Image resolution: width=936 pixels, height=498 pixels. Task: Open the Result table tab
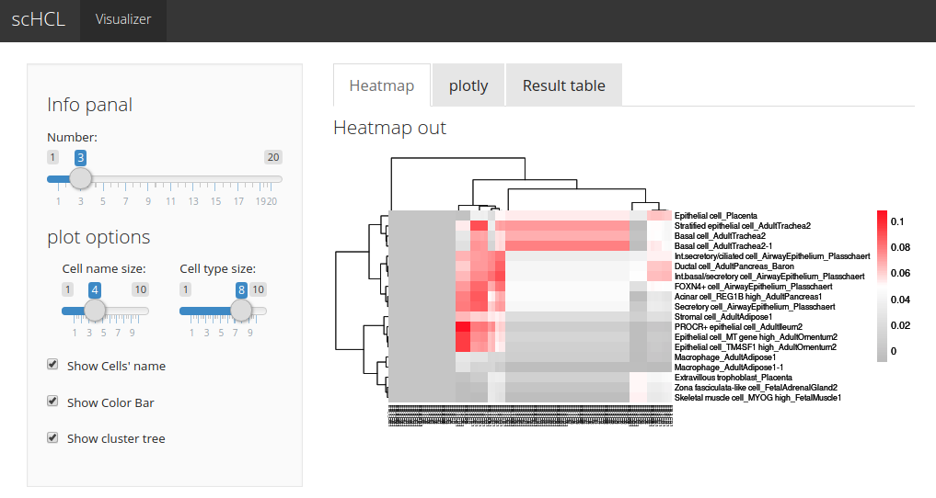coord(563,85)
